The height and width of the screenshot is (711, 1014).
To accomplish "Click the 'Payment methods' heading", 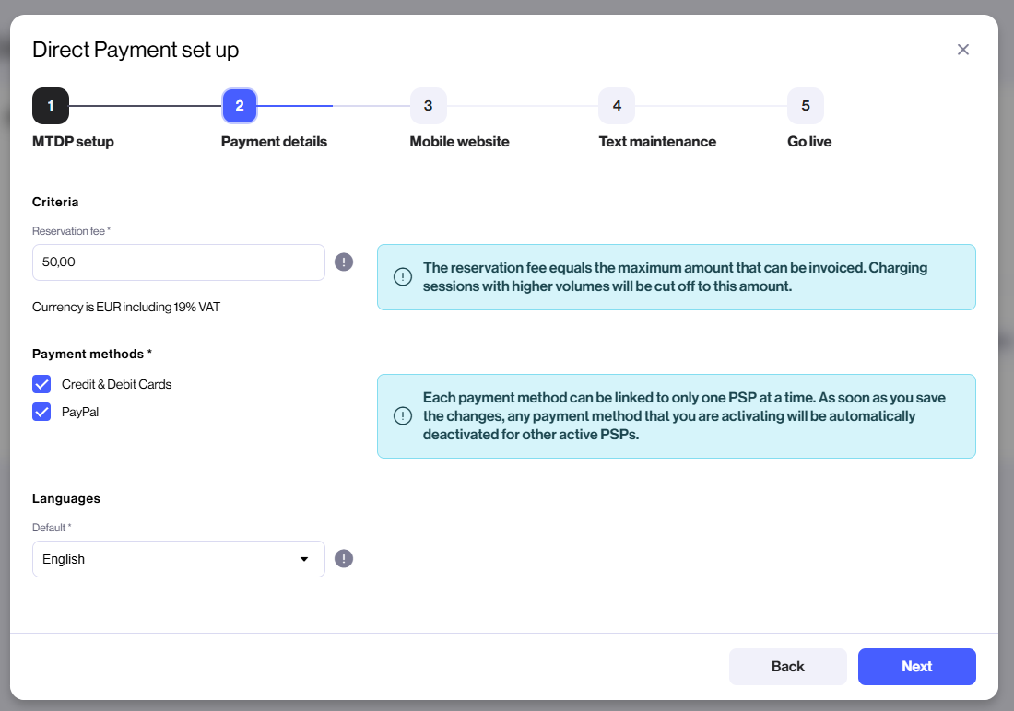I will (x=92, y=355).
